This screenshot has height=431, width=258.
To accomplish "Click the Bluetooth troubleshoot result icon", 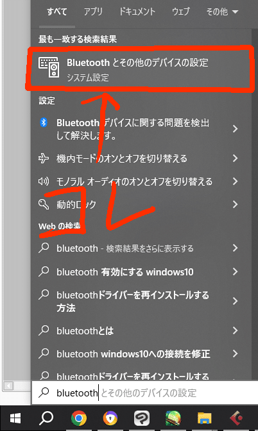I will pos(44,122).
